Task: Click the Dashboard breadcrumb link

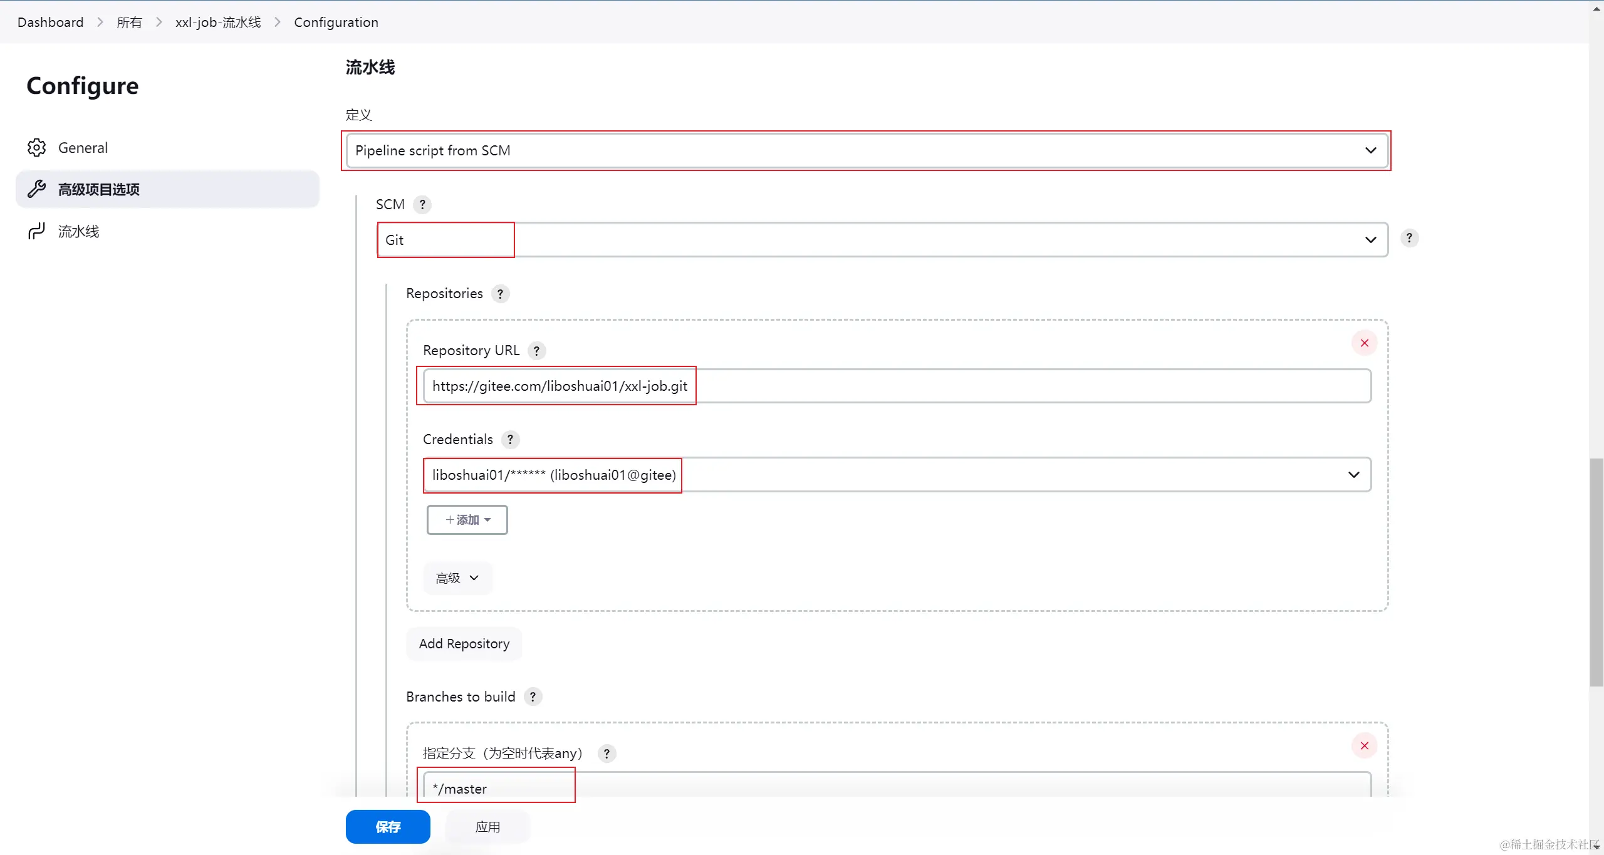Action: coord(50,23)
